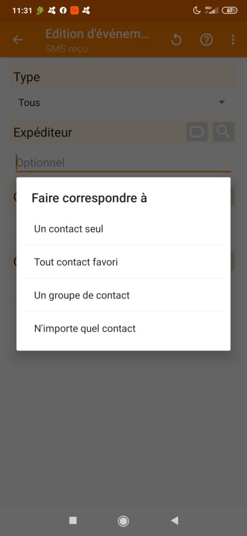The height and width of the screenshot is (536, 247).
Task: Open the help question mark icon
Action: tap(206, 40)
